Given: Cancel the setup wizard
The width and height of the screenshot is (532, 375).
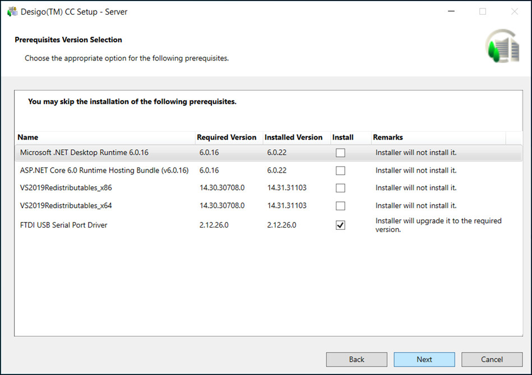Looking at the screenshot, I should 492,359.
